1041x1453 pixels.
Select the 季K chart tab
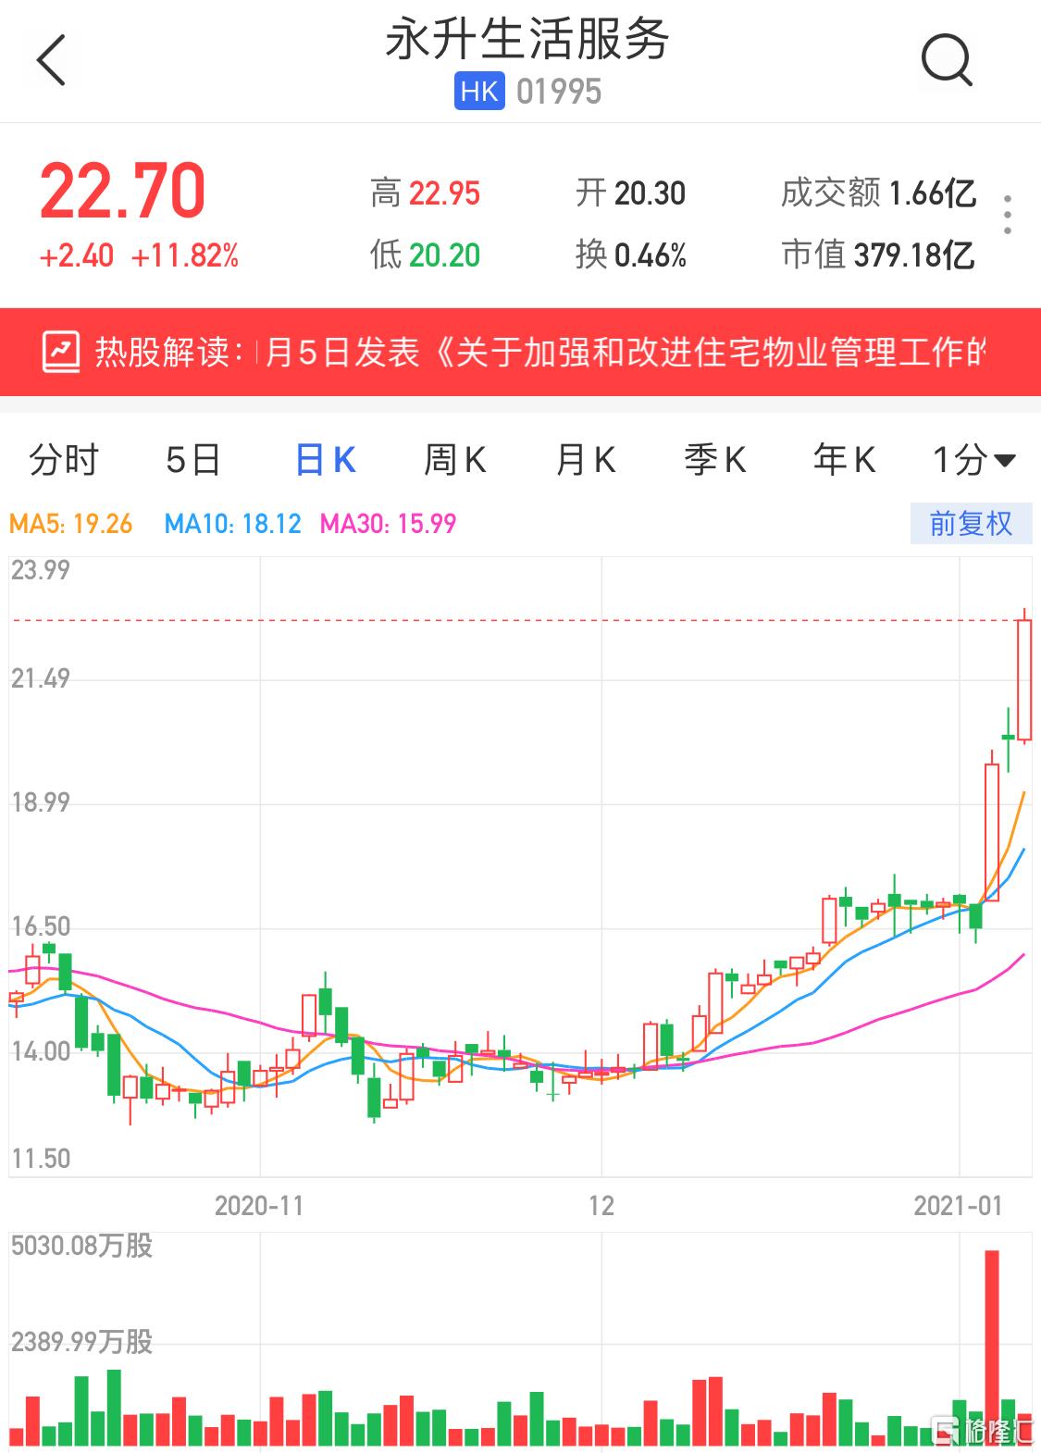click(714, 460)
